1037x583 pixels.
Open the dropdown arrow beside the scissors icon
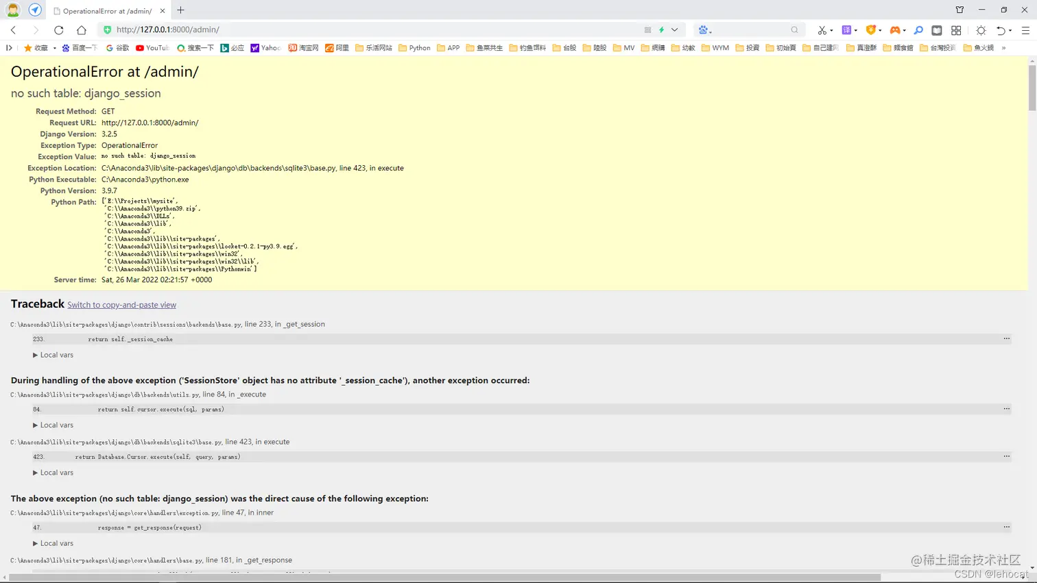(831, 31)
